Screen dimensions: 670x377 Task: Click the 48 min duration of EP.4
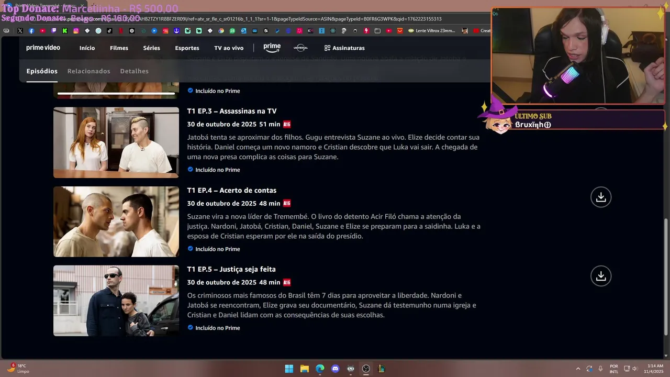[270, 203]
